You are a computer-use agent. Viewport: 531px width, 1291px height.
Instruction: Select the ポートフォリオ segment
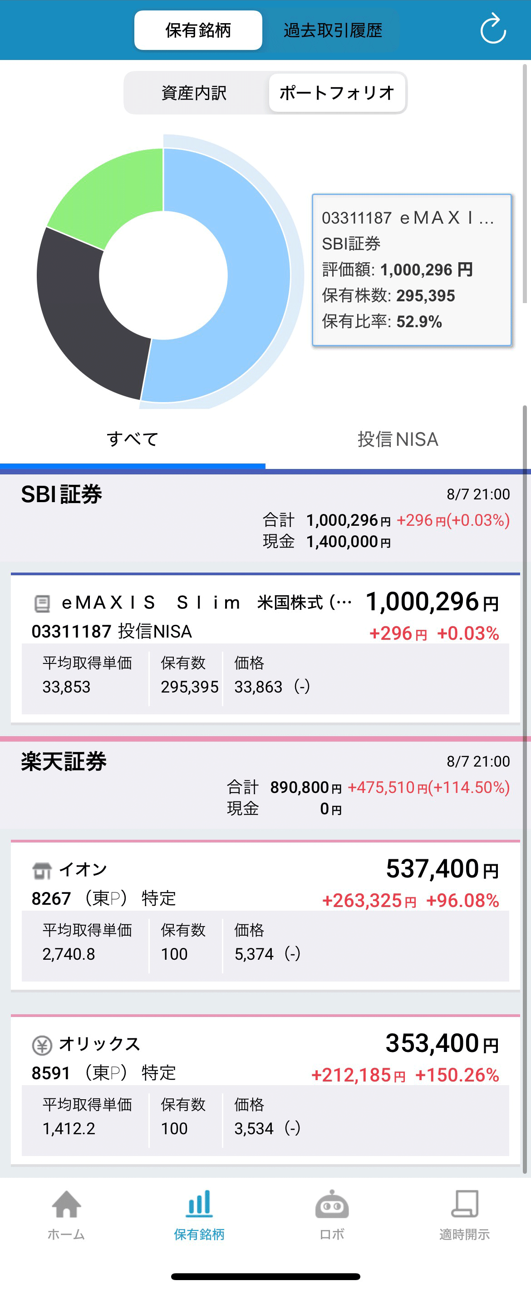tap(337, 93)
